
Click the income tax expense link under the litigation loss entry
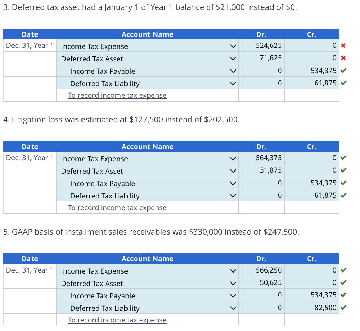(117, 208)
